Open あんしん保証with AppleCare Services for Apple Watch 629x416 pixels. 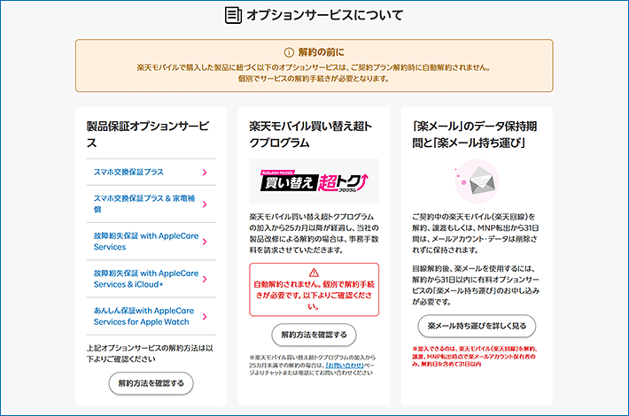click(144, 316)
